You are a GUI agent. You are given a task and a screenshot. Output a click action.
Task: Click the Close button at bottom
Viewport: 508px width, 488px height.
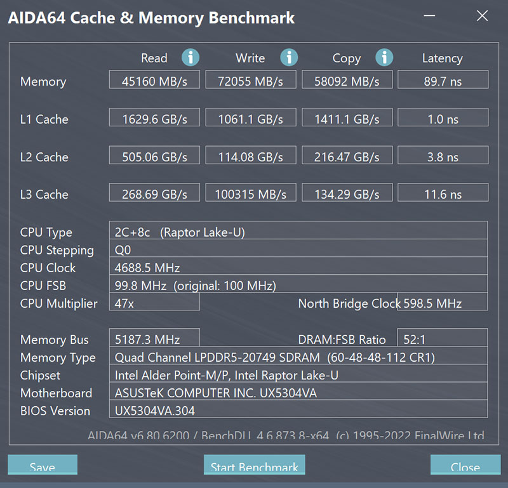(x=465, y=465)
